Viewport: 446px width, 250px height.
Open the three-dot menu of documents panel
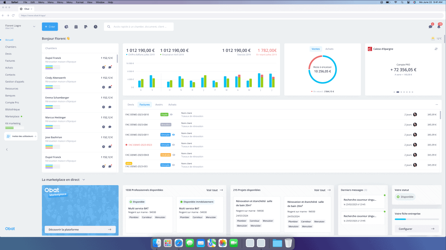point(437,104)
